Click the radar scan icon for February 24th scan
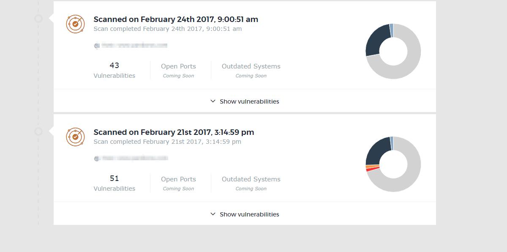The height and width of the screenshot is (252, 507). [75, 24]
